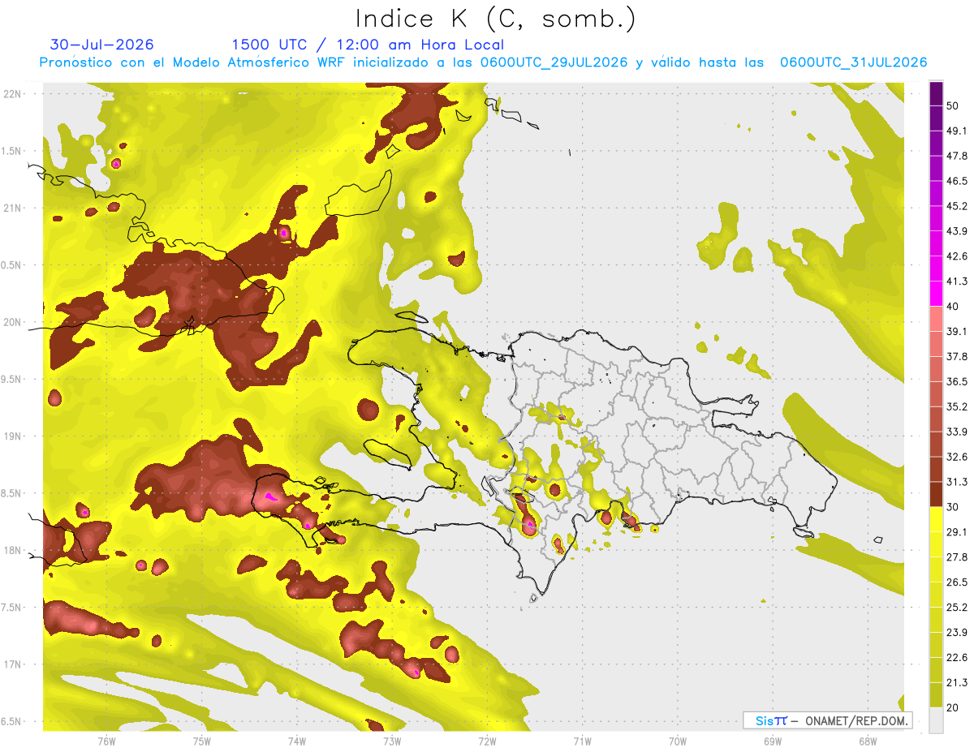
Task: Click longitude label '72W'
Action: pyautogui.click(x=487, y=741)
